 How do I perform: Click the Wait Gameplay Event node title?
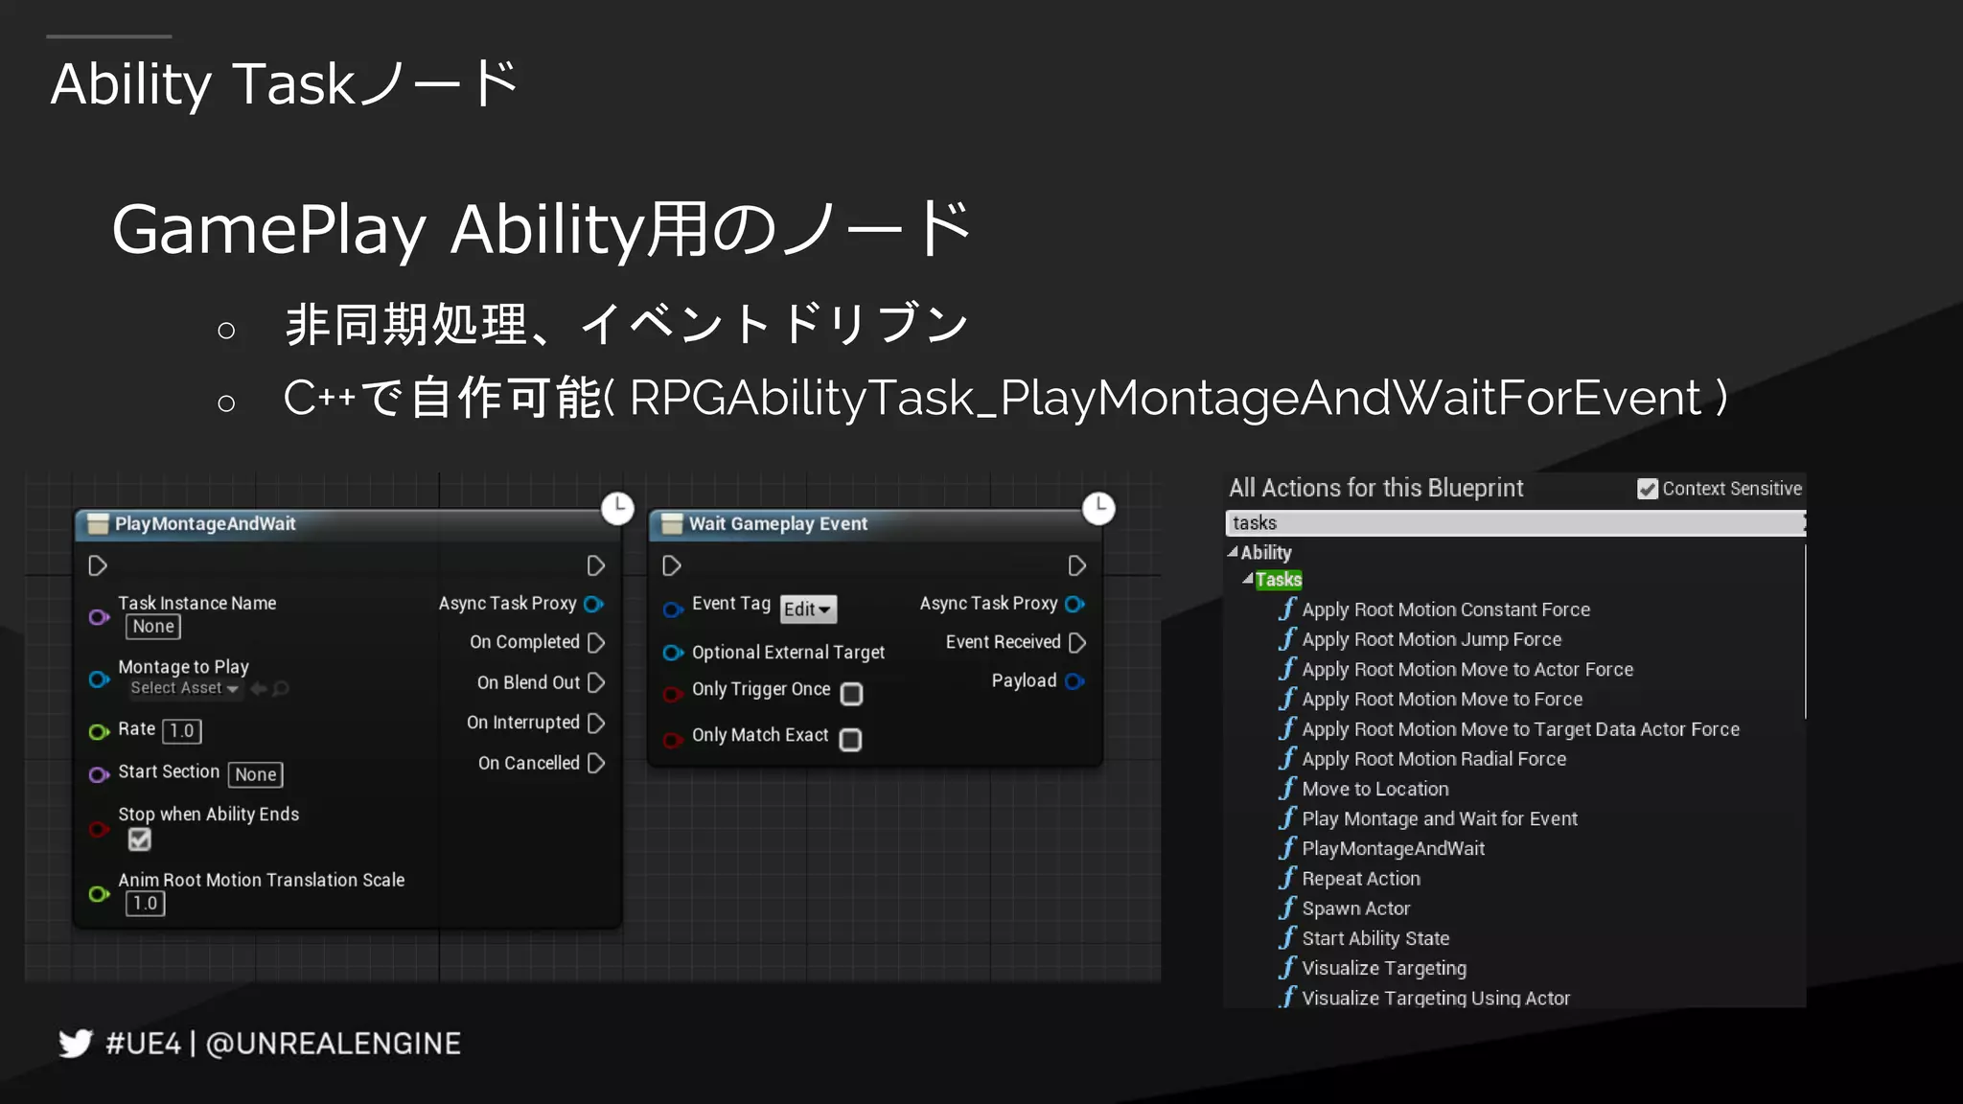777,524
